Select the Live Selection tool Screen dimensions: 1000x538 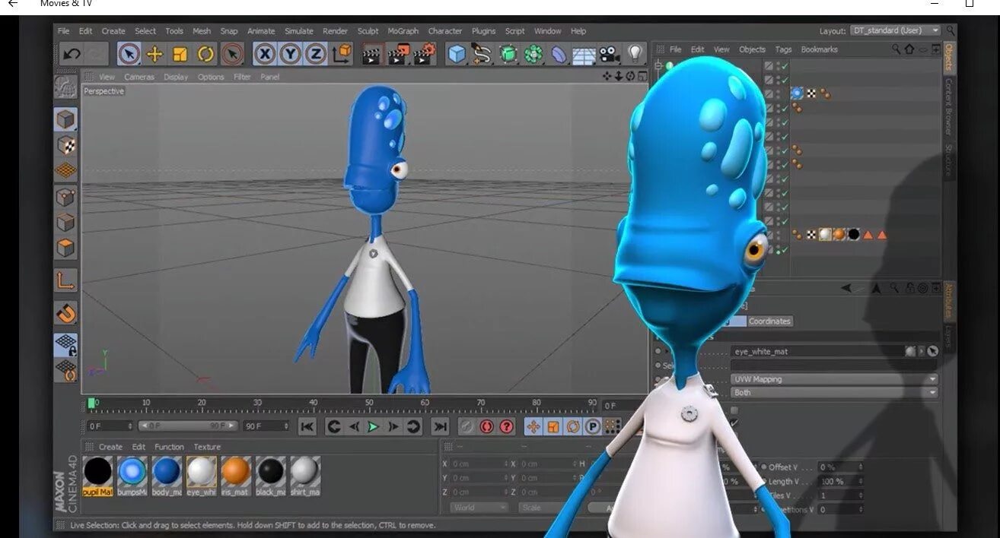[x=129, y=54]
